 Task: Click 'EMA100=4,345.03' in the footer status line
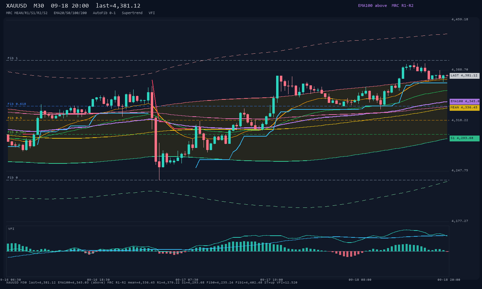point(73,282)
